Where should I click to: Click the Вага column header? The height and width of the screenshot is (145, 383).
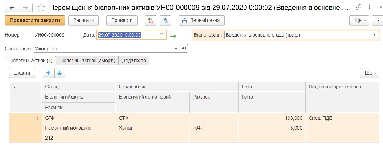point(272,87)
